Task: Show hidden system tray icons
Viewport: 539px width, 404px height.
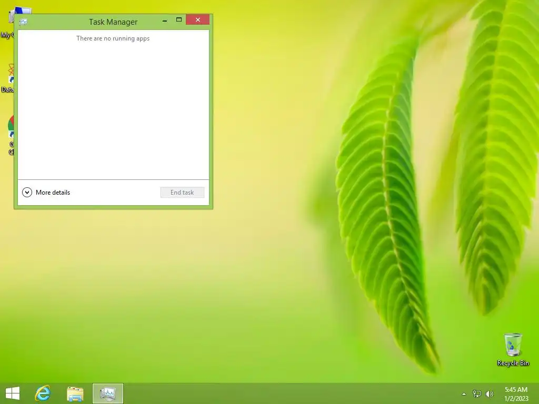Action: click(464, 394)
